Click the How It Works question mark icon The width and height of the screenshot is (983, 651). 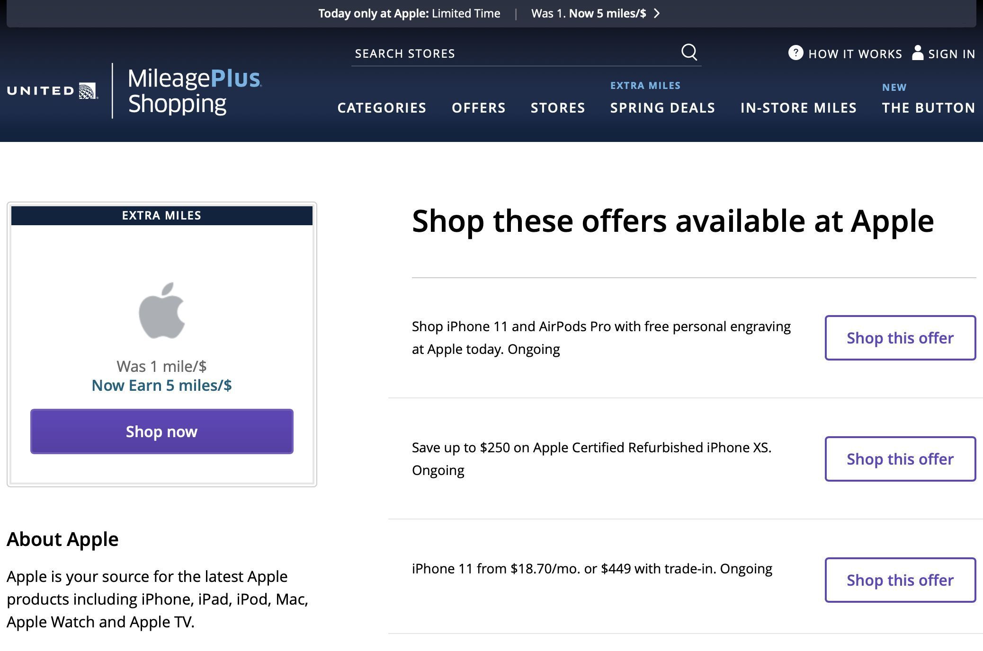795,53
